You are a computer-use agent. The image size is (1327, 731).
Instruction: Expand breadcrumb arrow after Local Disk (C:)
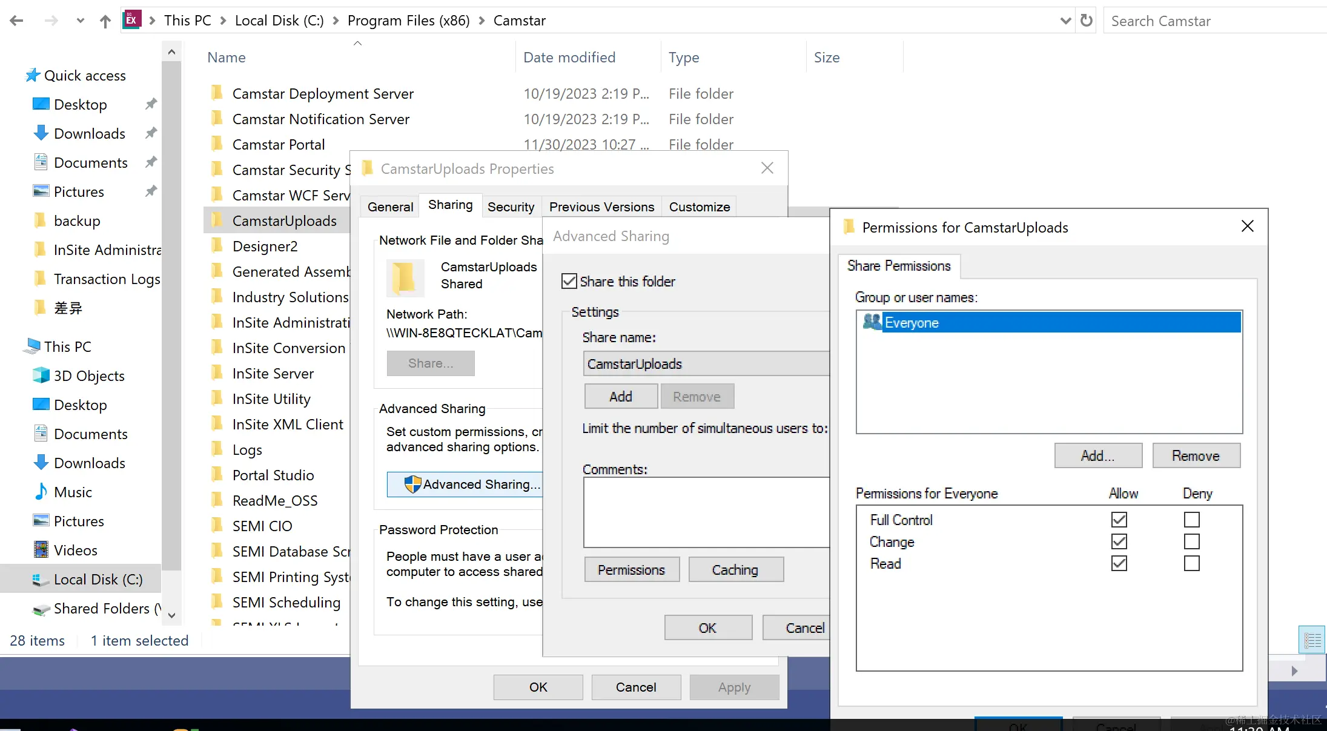[x=336, y=21]
